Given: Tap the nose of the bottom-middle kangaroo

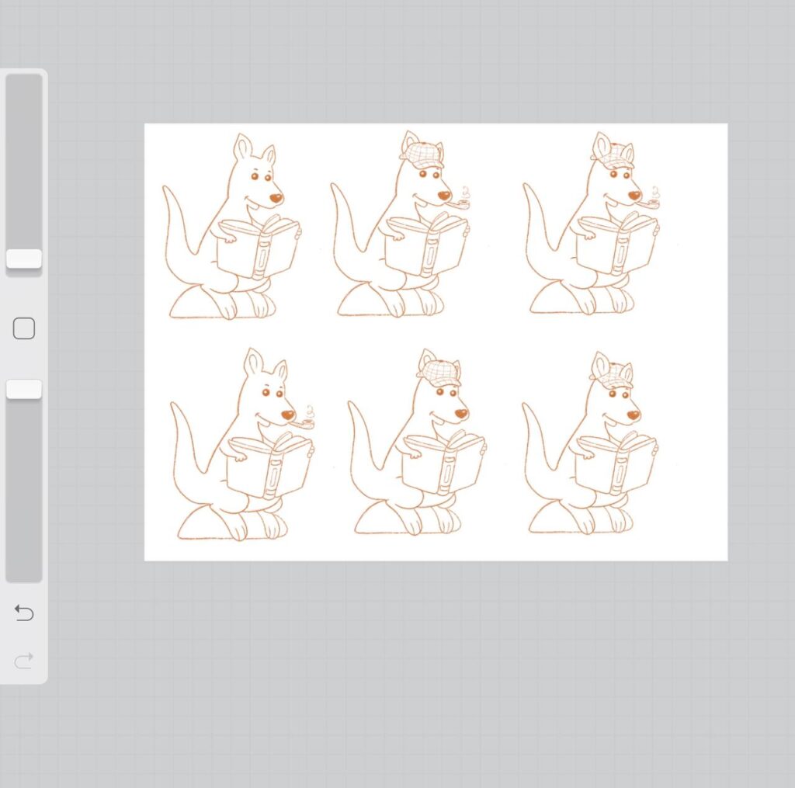Looking at the screenshot, I should click(x=461, y=414).
